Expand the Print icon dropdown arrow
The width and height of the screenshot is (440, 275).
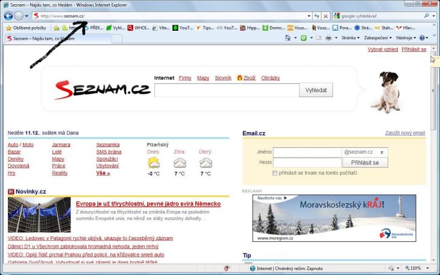click(x=336, y=37)
